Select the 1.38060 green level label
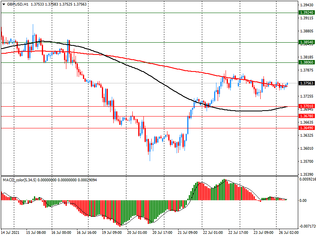 point(307,62)
